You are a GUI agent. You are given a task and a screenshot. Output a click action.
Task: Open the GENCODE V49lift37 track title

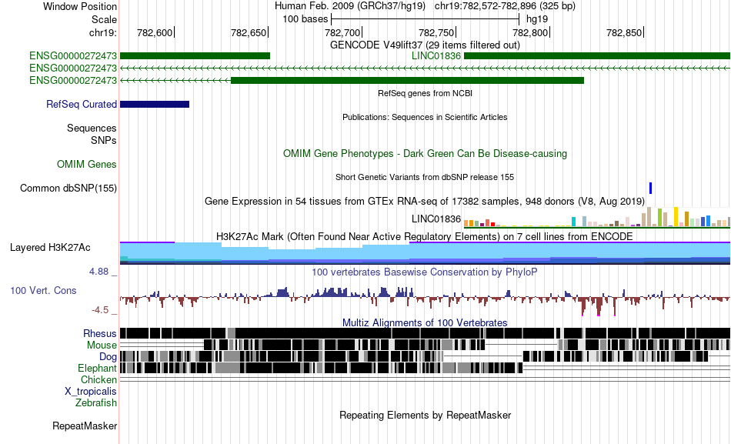425,45
